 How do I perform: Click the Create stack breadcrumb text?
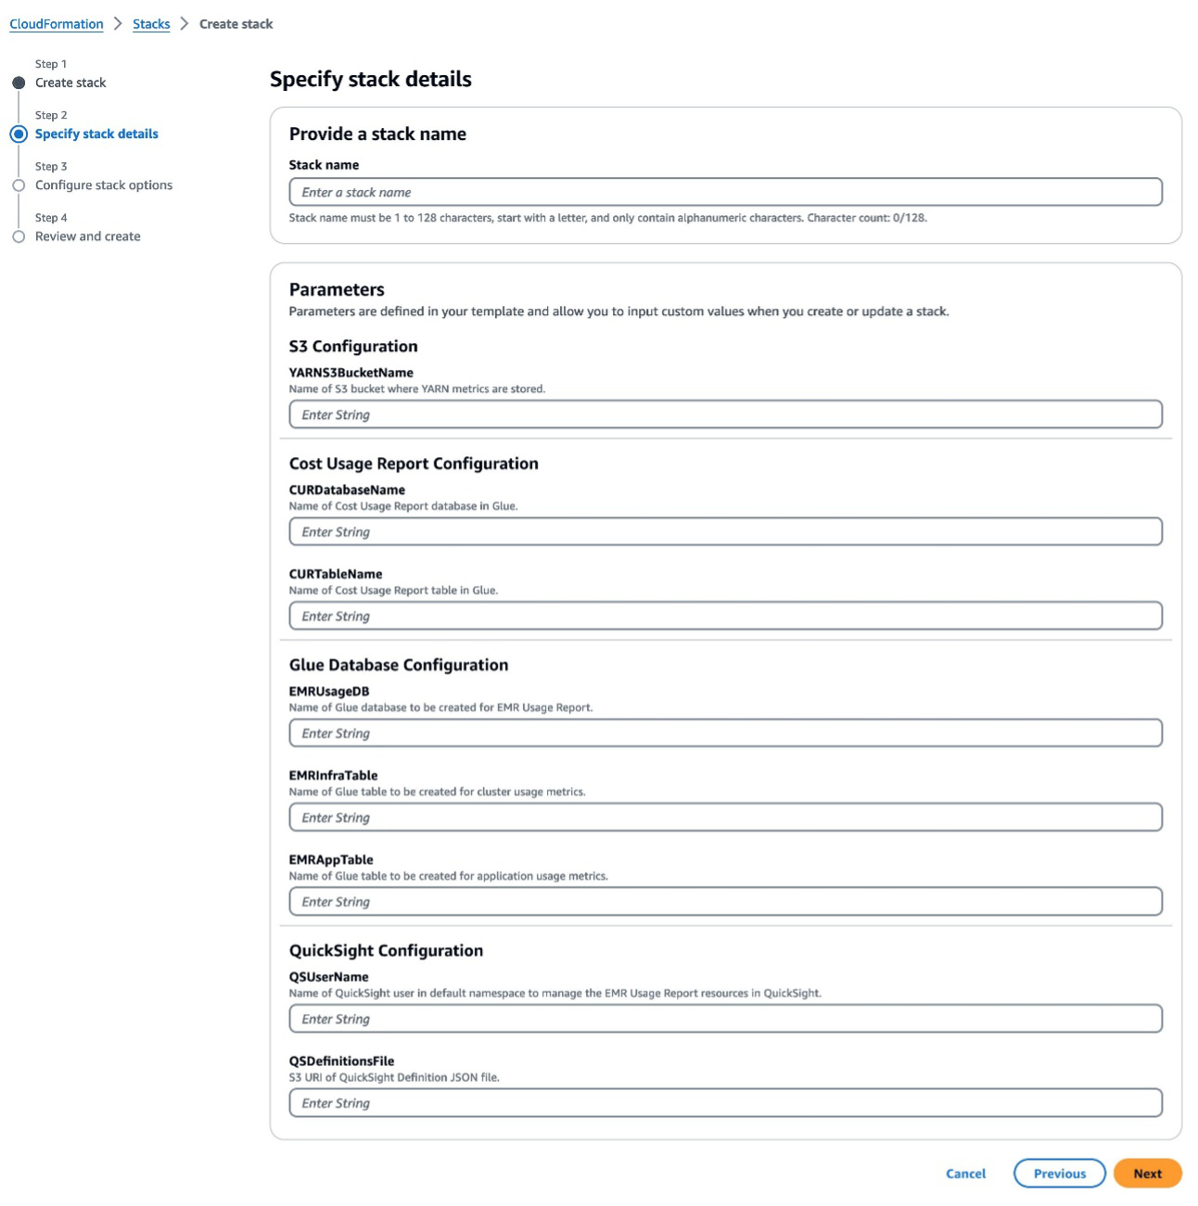pos(235,23)
